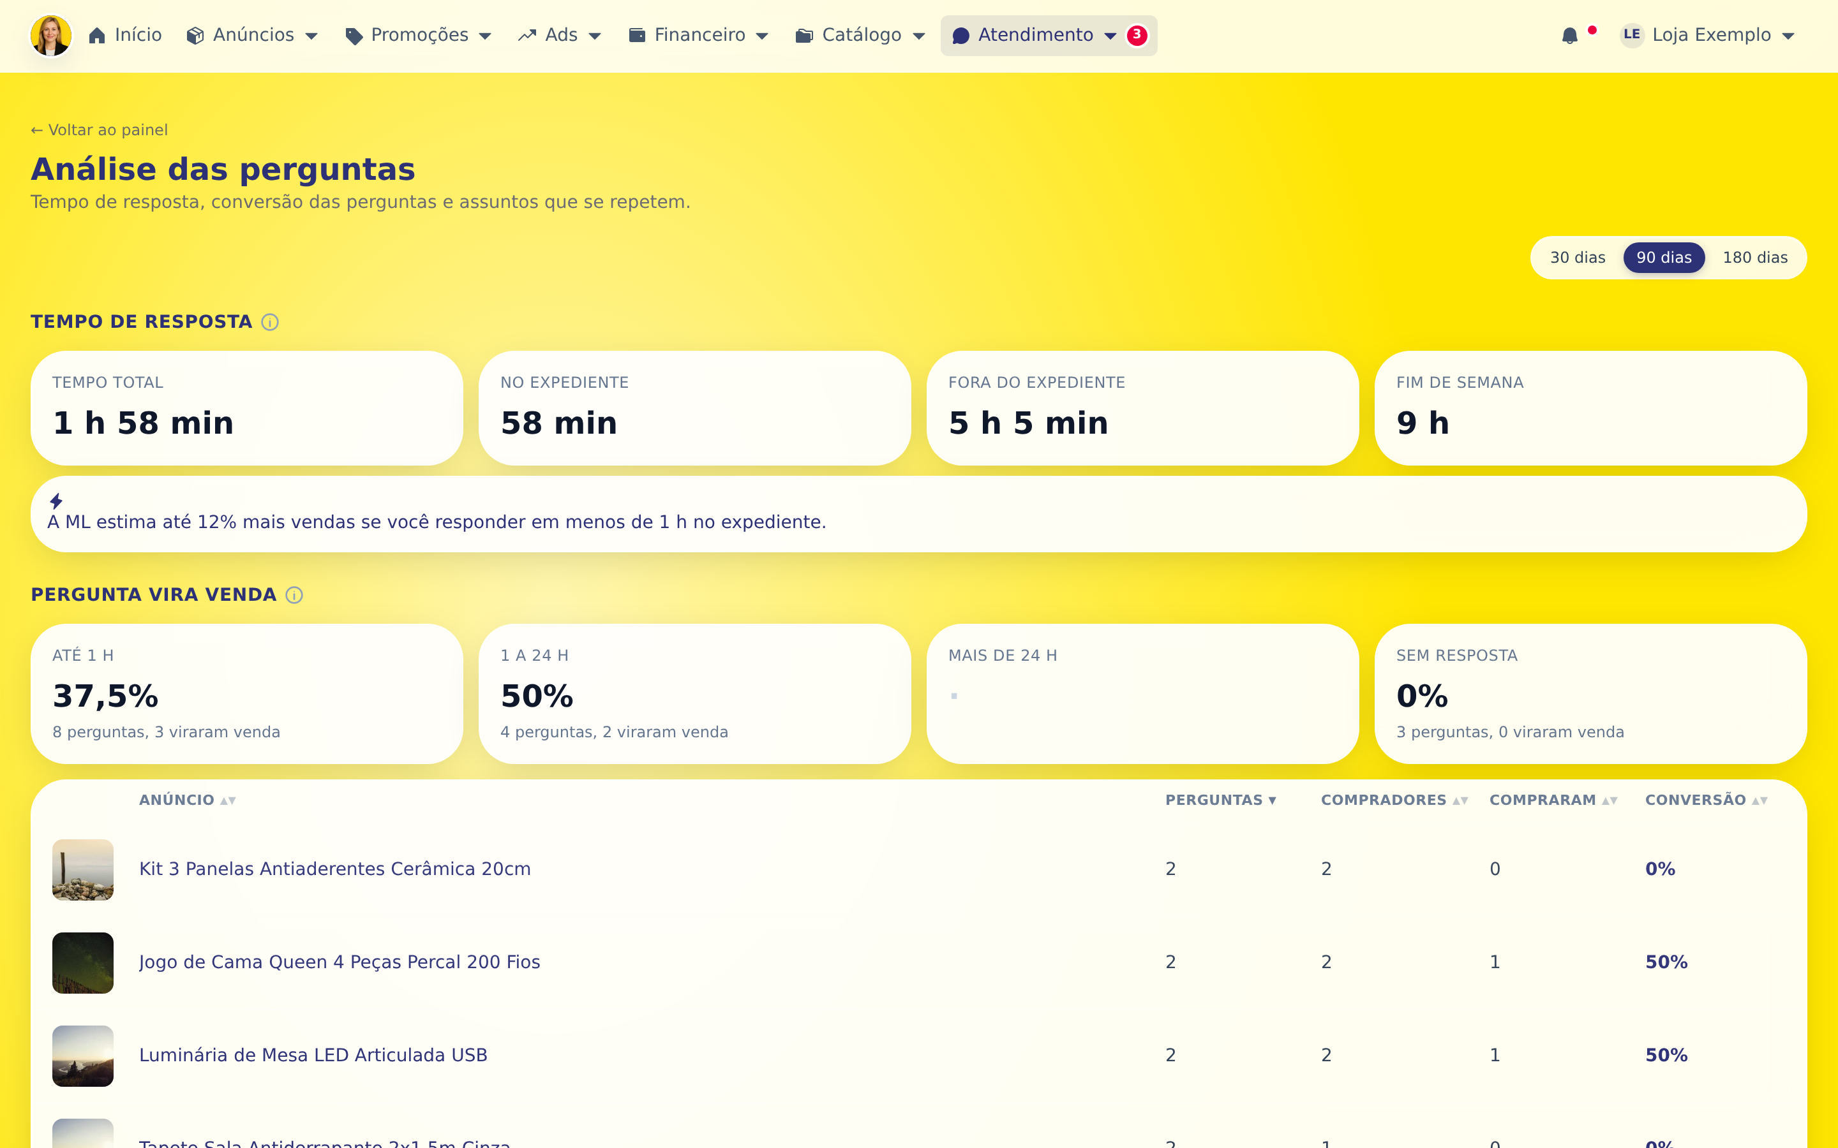Sort table by Conversão column
1838x1148 pixels.
click(1707, 800)
